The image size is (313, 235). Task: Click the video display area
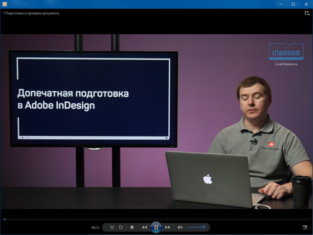click(156, 122)
